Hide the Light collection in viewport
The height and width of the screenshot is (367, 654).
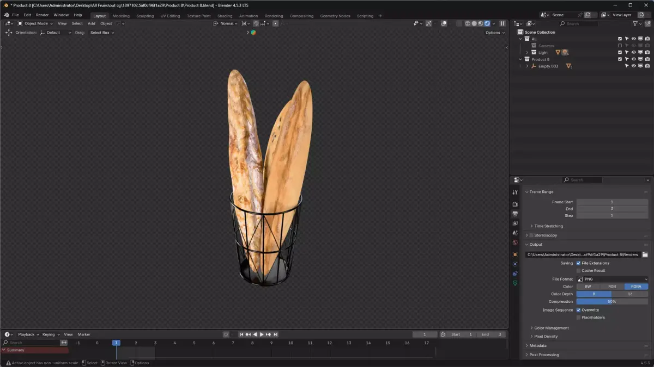point(634,53)
